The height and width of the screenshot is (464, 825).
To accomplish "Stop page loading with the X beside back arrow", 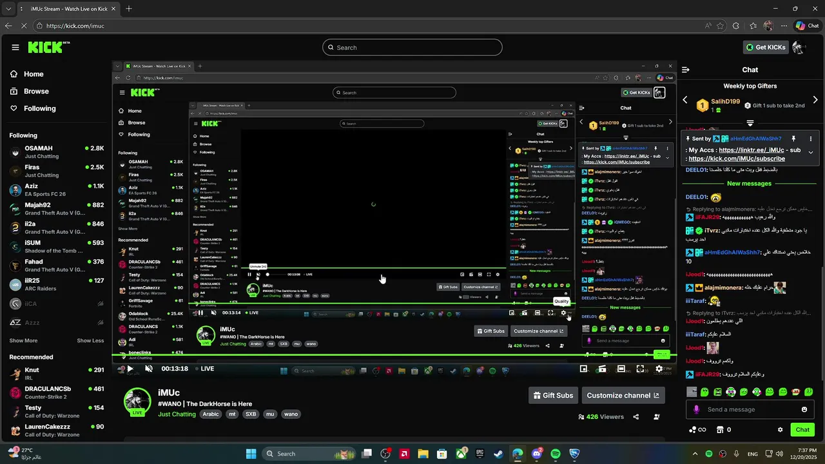I will 24,26.
